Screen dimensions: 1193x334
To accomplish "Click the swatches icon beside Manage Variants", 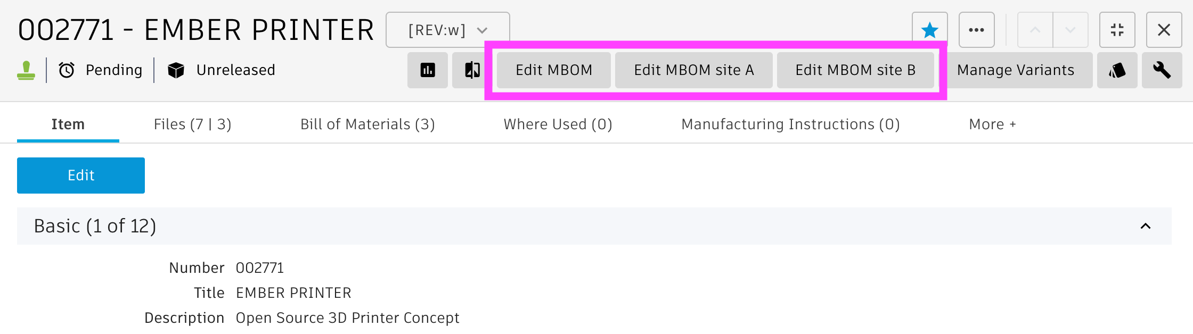I will tap(1117, 70).
